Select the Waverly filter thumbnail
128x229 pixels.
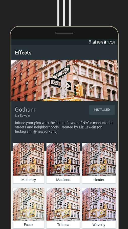(x=99, y=204)
